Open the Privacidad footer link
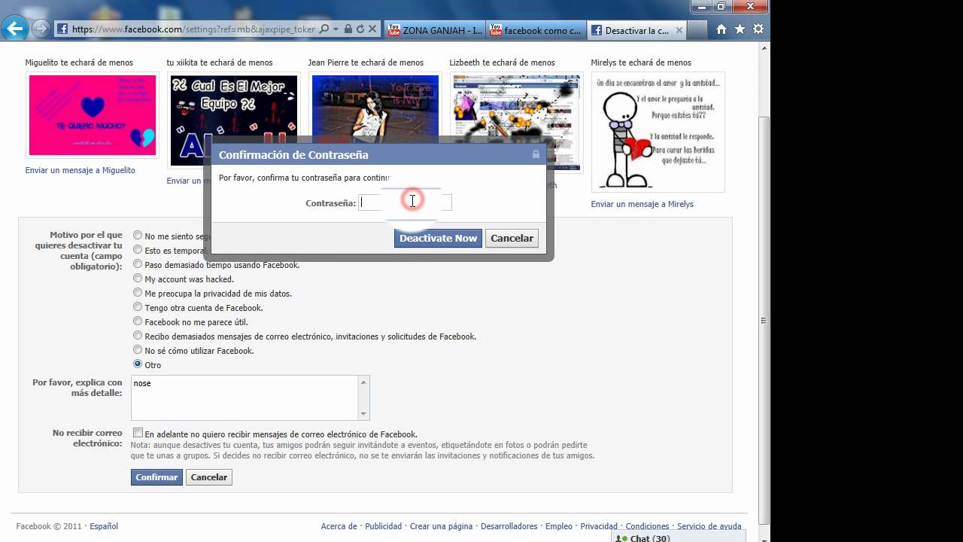963x542 pixels. [599, 526]
